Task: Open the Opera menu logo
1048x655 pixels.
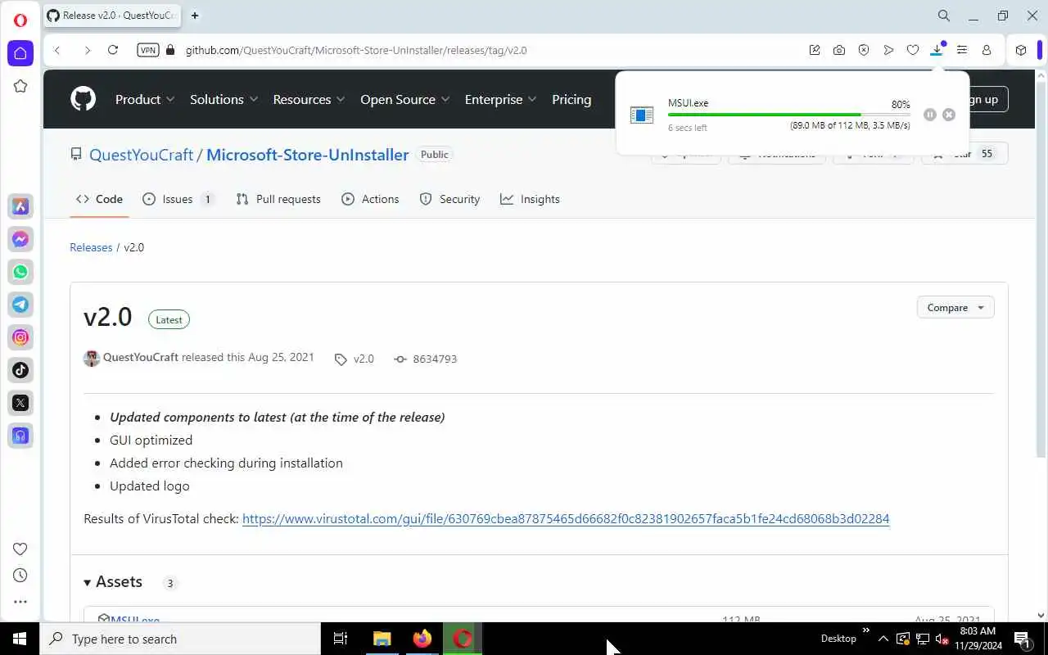Action: tap(20, 20)
